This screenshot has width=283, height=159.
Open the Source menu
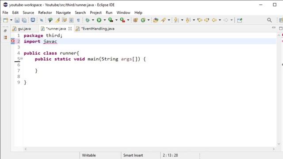pyautogui.click(x=28, y=13)
